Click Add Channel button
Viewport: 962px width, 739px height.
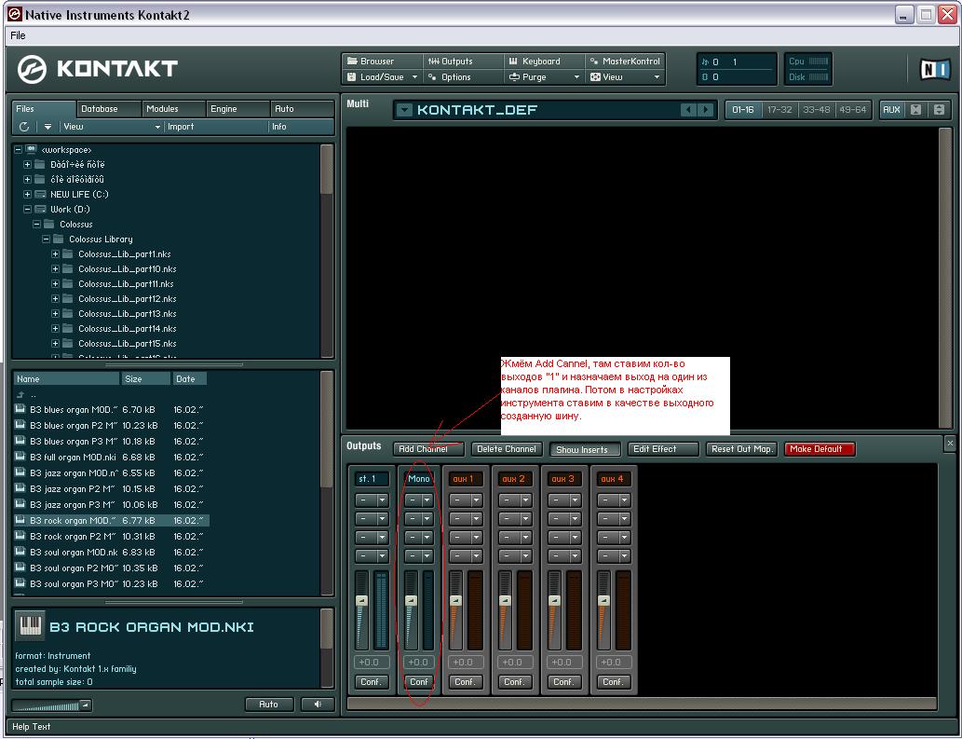(x=429, y=449)
